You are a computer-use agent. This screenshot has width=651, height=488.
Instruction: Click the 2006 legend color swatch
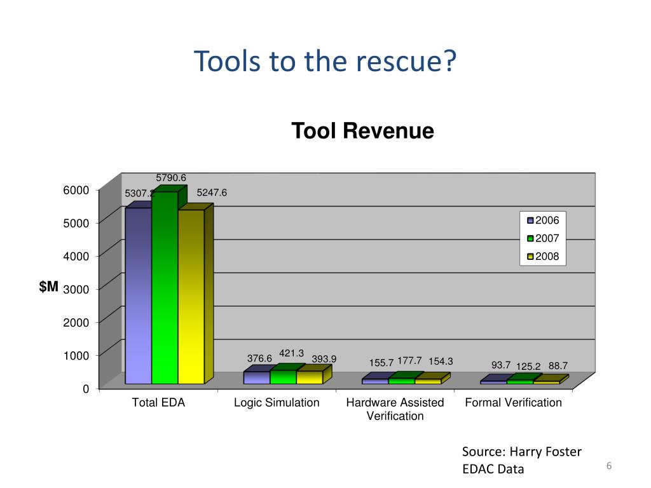pyautogui.click(x=530, y=220)
